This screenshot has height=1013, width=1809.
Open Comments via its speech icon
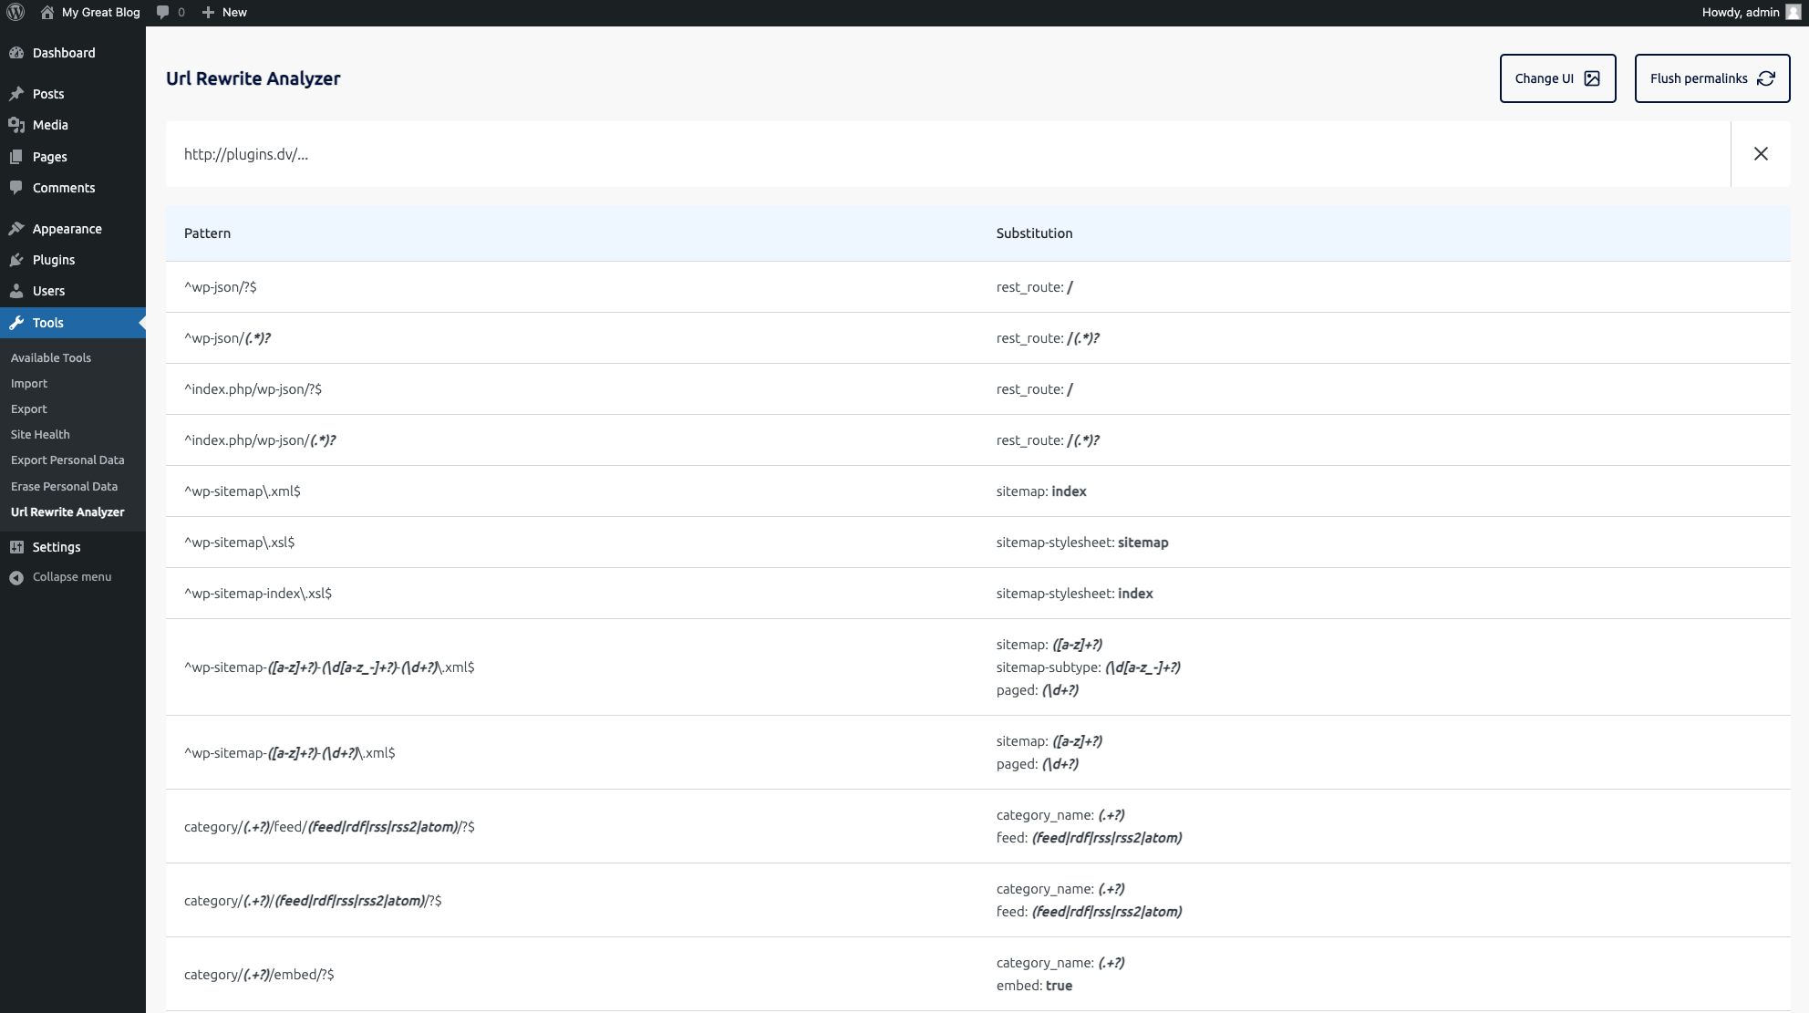click(16, 188)
